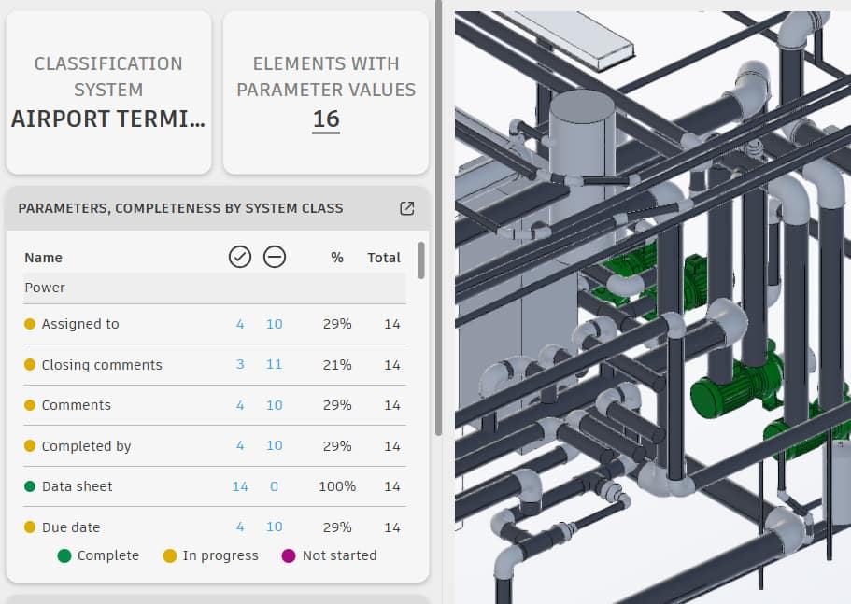Image resolution: width=851 pixels, height=604 pixels.
Task: Click the magenta Not started legend dot
Action: click(289, 555)
